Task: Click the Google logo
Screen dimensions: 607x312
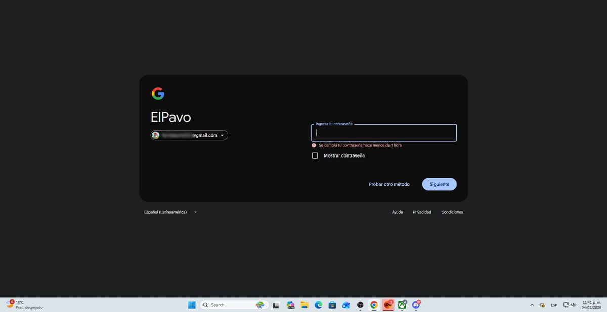Action: pos(158,93)
